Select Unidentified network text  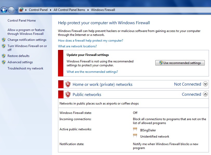[x=155, y=137]
